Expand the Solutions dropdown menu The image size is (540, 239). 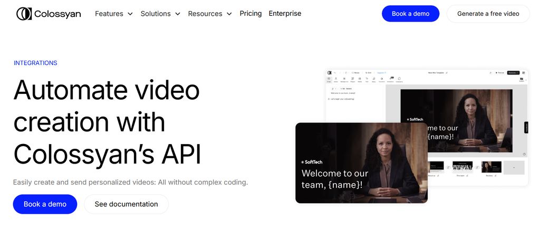(160, 14)
